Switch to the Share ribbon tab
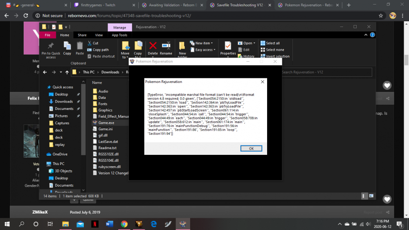This screenshot has width=409, height=230. click(82, 35)
